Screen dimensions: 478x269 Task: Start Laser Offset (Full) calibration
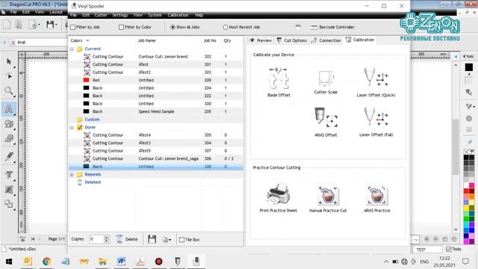376,122
